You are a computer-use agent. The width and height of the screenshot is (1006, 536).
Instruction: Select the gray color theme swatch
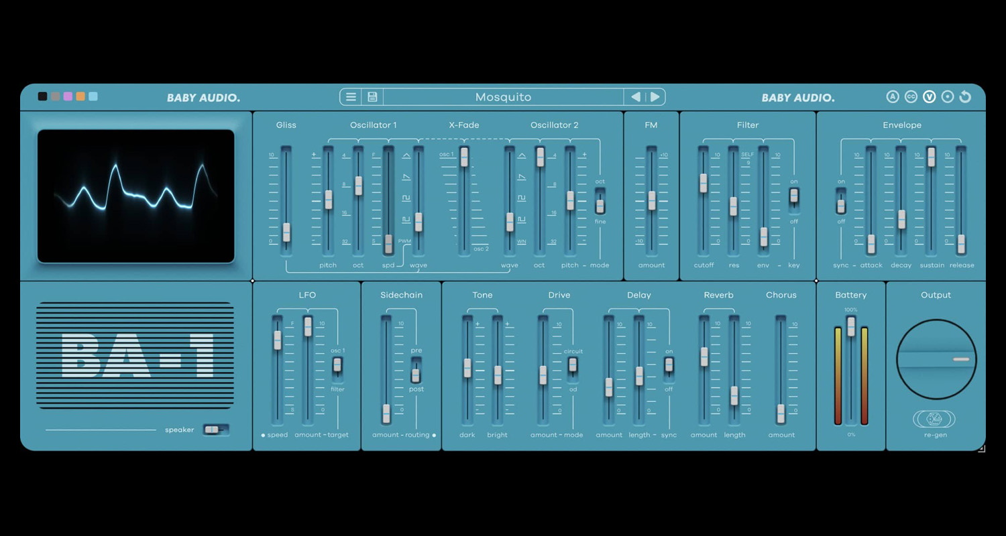click(x=55, y=96)
